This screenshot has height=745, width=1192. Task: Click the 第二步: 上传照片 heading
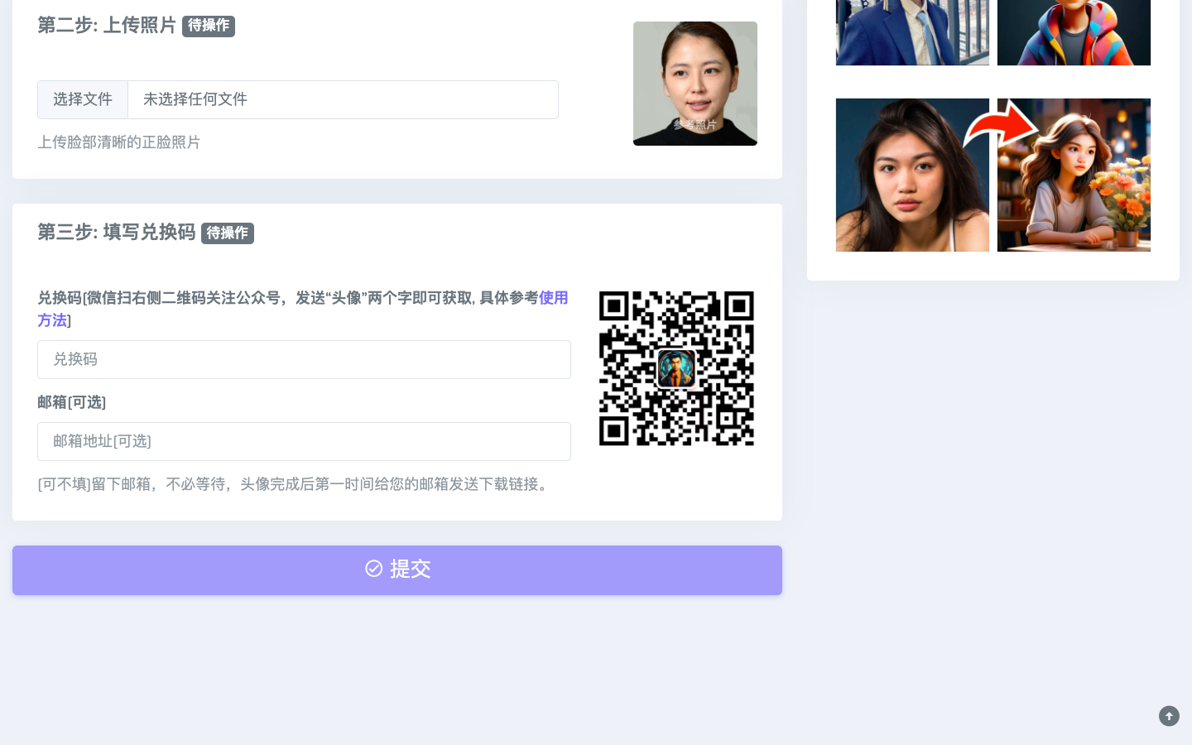point(107,26)
